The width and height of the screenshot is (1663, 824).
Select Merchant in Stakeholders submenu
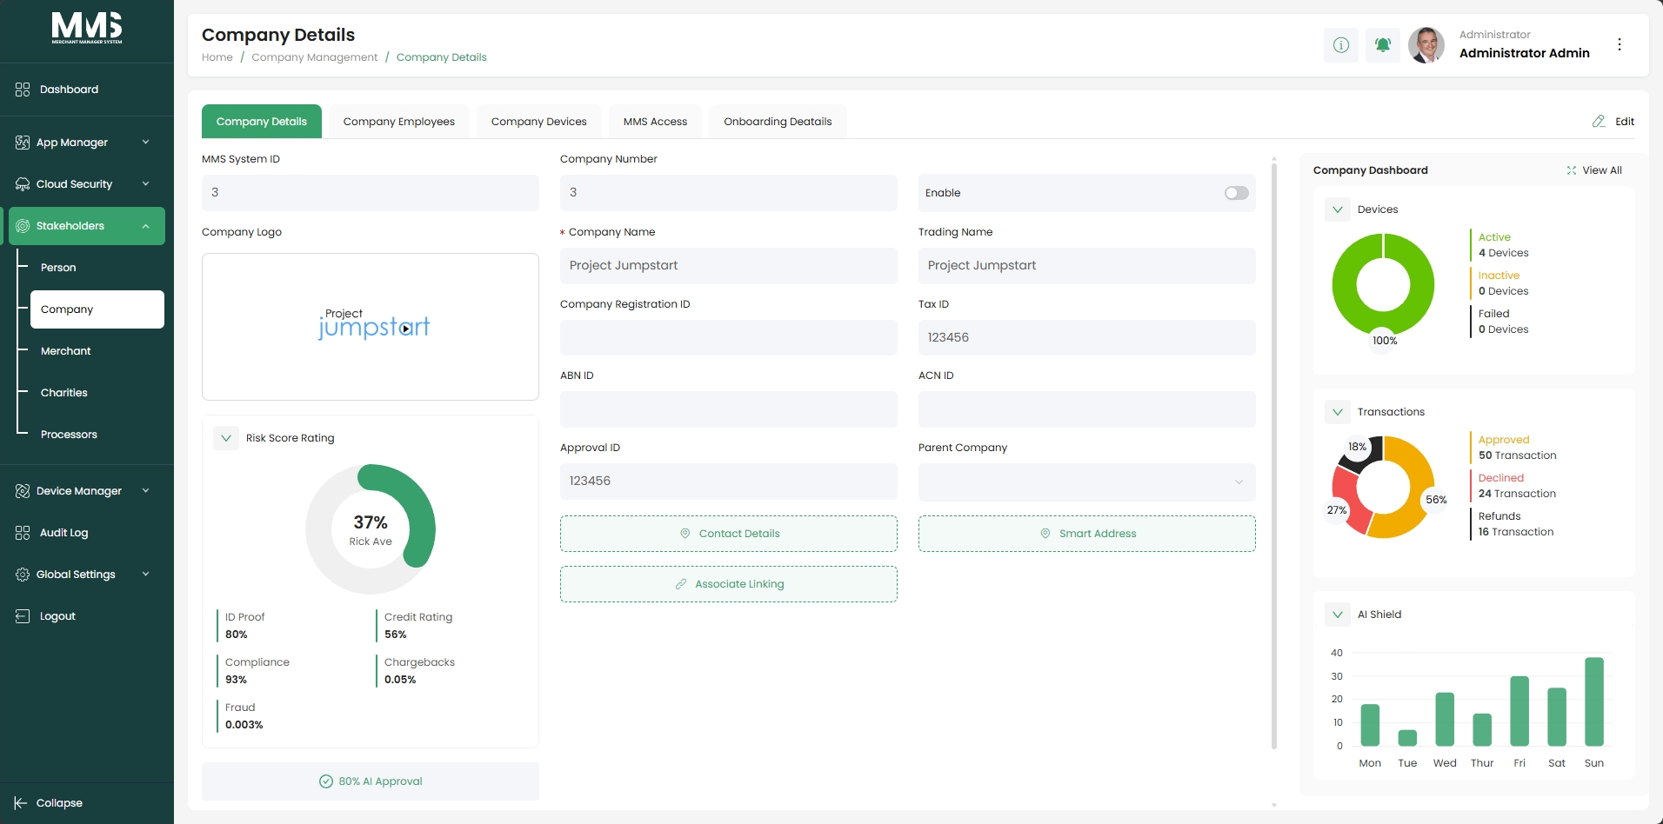(x=66, y=351)
